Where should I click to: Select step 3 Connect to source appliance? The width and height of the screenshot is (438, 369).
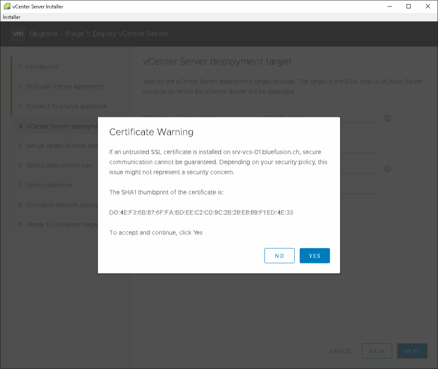(x=66, y=106)
